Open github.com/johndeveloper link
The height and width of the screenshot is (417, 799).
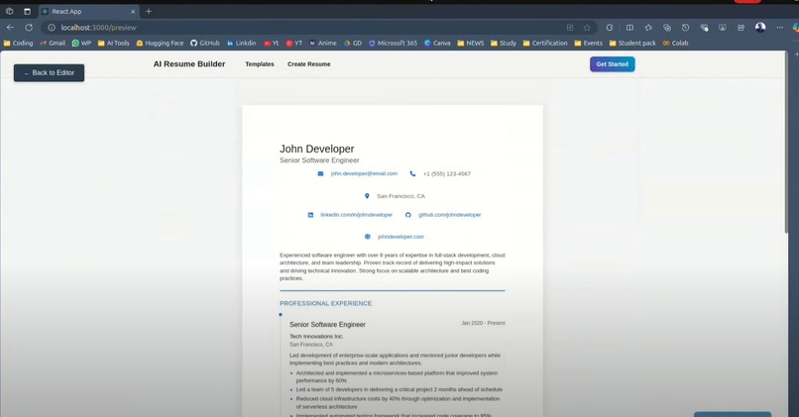click(x=449, y=215)
